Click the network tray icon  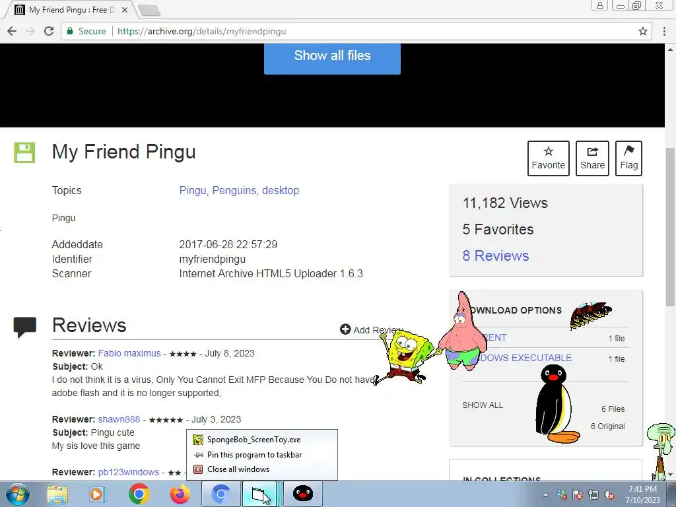point(593,495)
